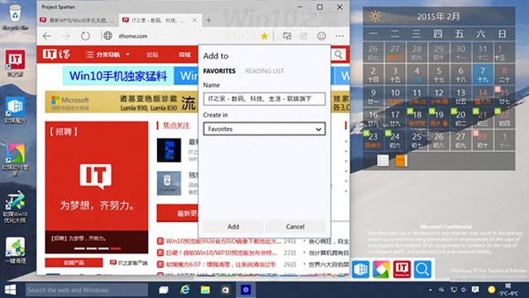Expand the Create in Favorites dropdown
Image resolution: width=529 pixels, height=298 pixels.
[264, 129]
